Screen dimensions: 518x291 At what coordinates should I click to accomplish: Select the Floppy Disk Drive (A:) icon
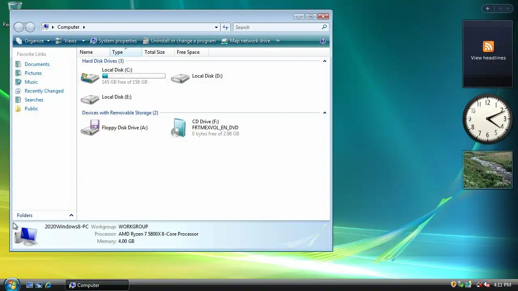(90, 128)
